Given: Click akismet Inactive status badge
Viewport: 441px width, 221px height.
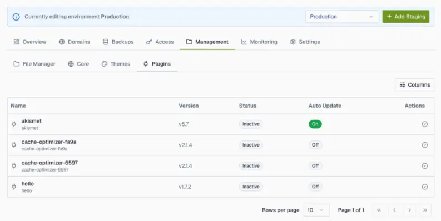Looking at the screenshot, I should pos(251,124).
